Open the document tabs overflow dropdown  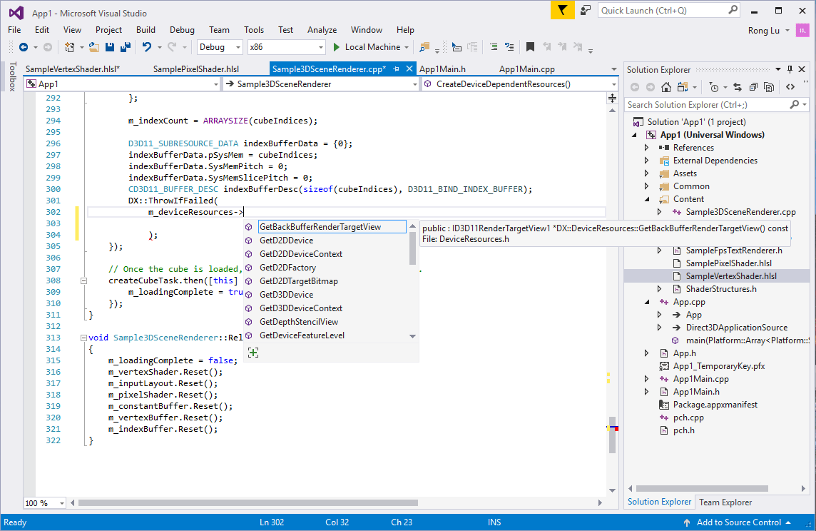tap(614, 69)
